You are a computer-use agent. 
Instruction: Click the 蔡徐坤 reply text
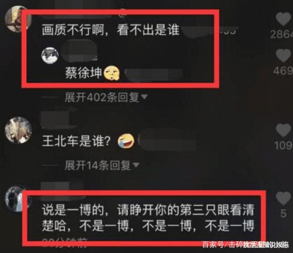84,73
